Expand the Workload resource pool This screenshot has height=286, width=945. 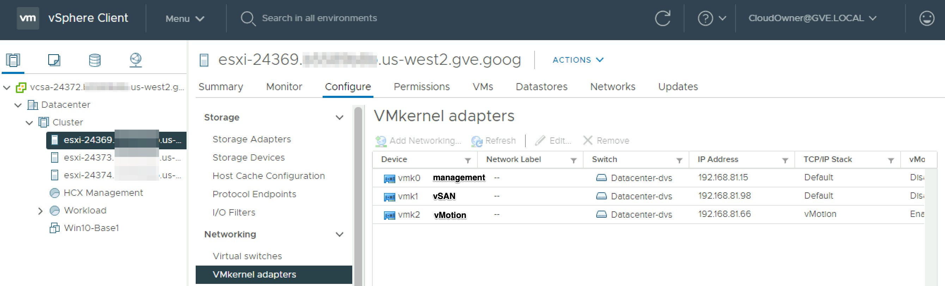(x=40, y=211)
